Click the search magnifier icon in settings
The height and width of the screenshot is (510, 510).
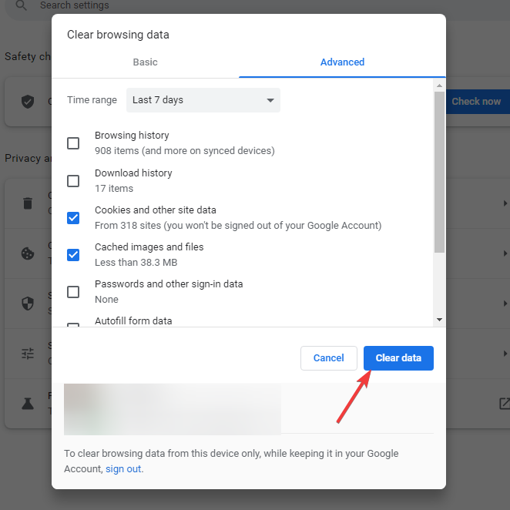21,5
